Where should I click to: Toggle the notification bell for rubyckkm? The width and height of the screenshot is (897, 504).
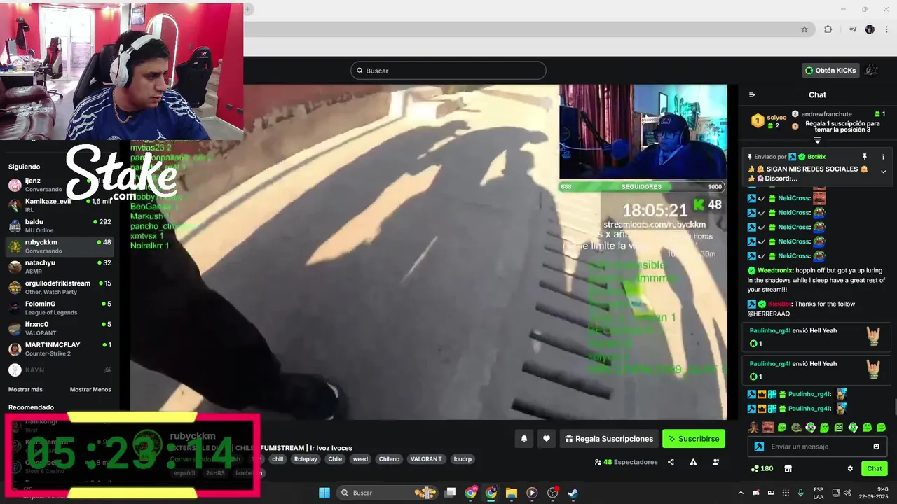point(524,439)
